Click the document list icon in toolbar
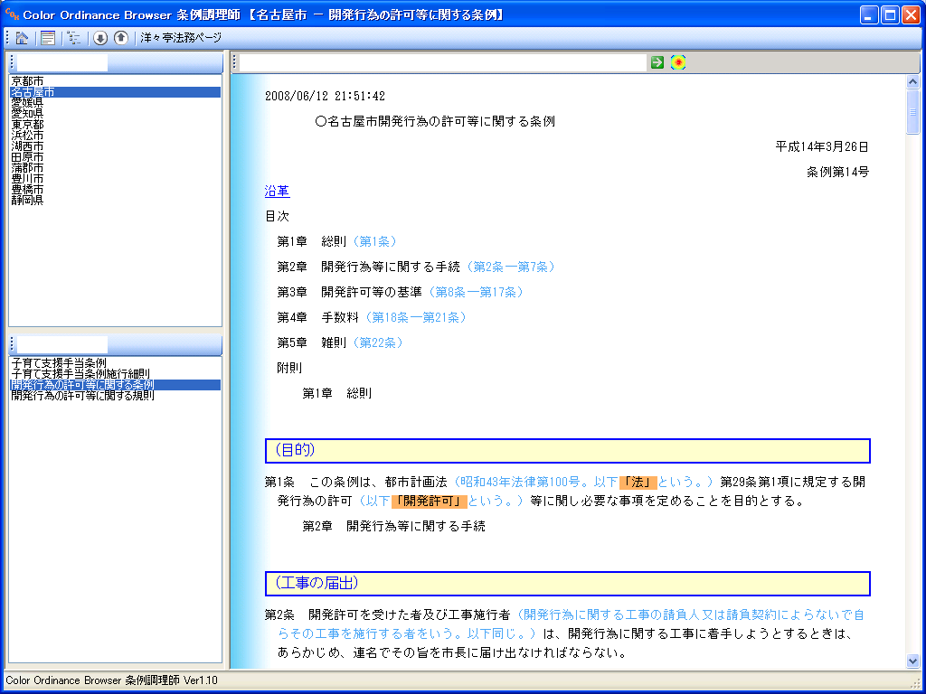This screenshot has width=926, height=694. coord(48,38)
